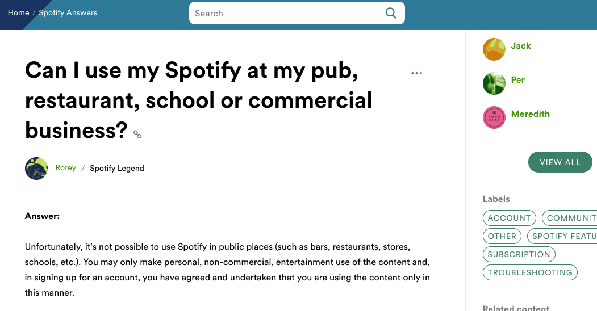Choose the TROUBLESHOOTING label tag
This screenshot has height=311, width=597.
pos(530,272)
